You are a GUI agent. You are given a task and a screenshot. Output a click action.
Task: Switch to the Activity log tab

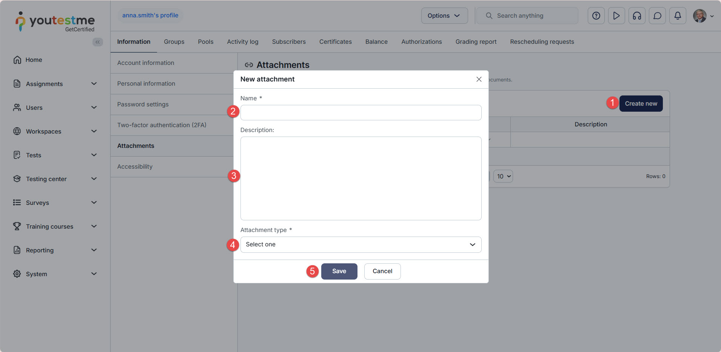point(242,42)
